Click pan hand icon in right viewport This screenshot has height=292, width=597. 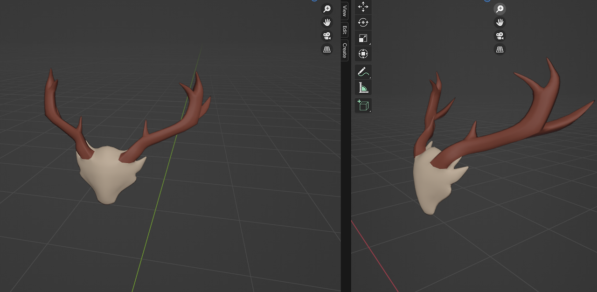pos(500,22)
